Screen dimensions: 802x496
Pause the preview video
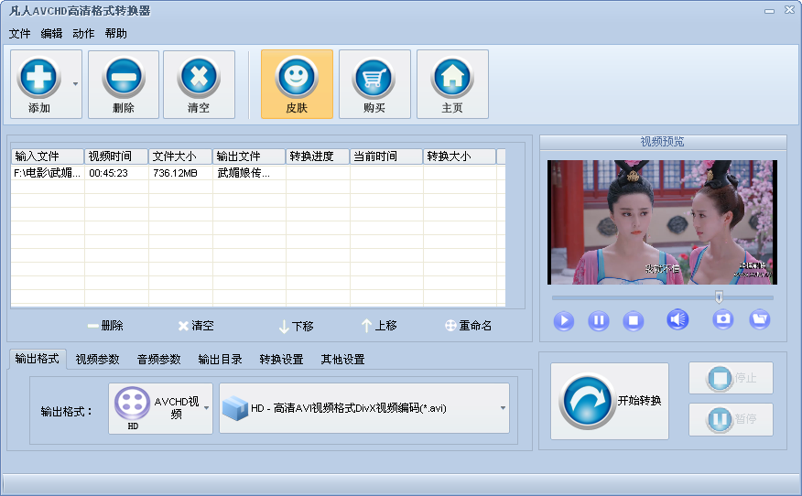click(x=599, y=321)
